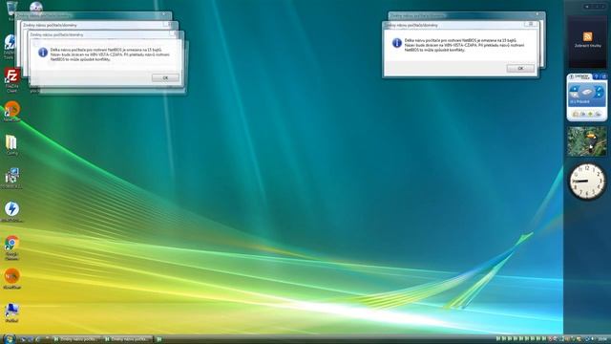The height and width of the screenshot is (344, 611).
Task: Click the sidebar gadget controls at top
Action: click(595, 7)
